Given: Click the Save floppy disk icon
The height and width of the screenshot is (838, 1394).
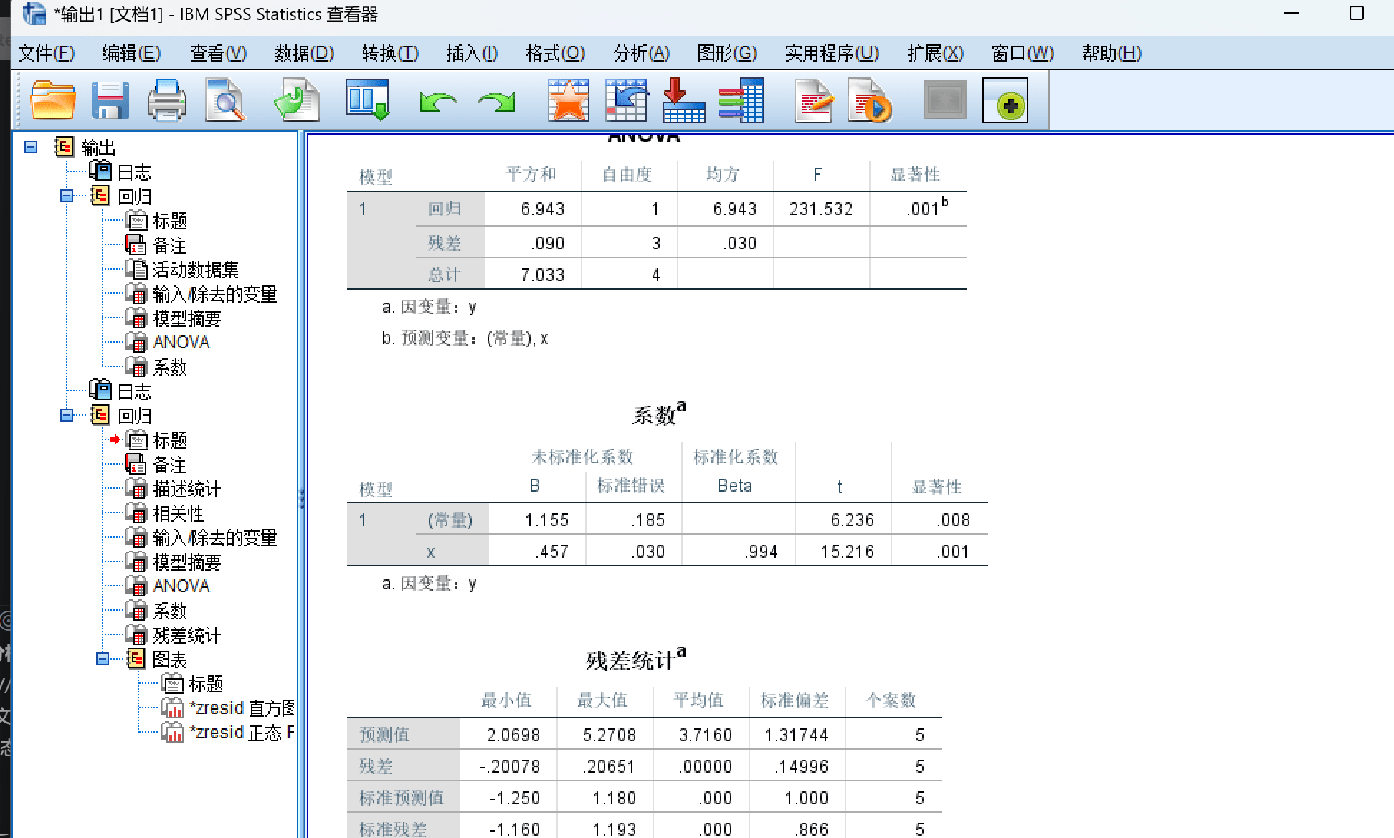Looking at the screenshot, I should click(x=110, y=100).
